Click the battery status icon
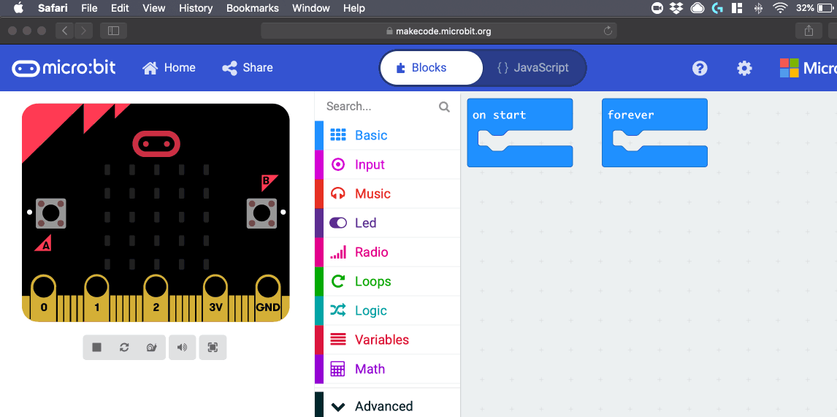 coord(825,8)
